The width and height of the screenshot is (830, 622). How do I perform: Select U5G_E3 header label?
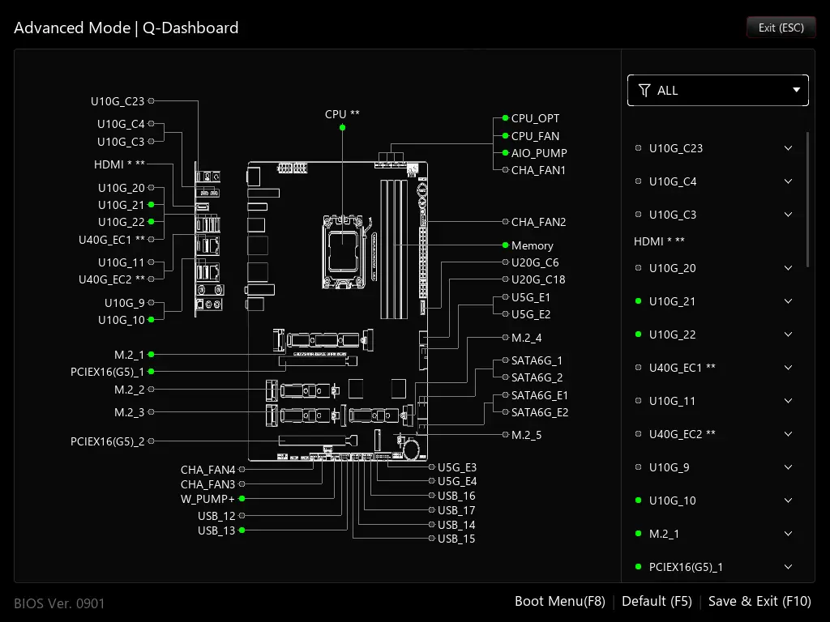click(x=457, y=467)
